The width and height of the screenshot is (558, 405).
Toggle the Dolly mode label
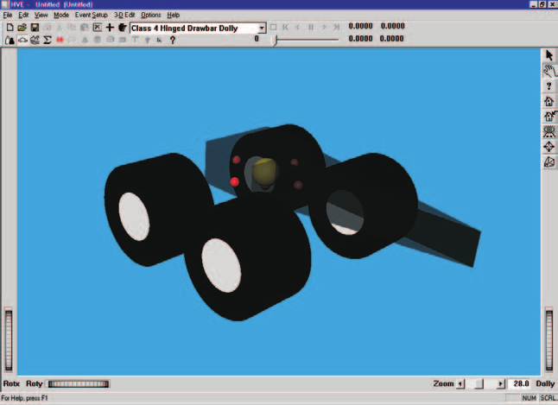click(545, 383)
